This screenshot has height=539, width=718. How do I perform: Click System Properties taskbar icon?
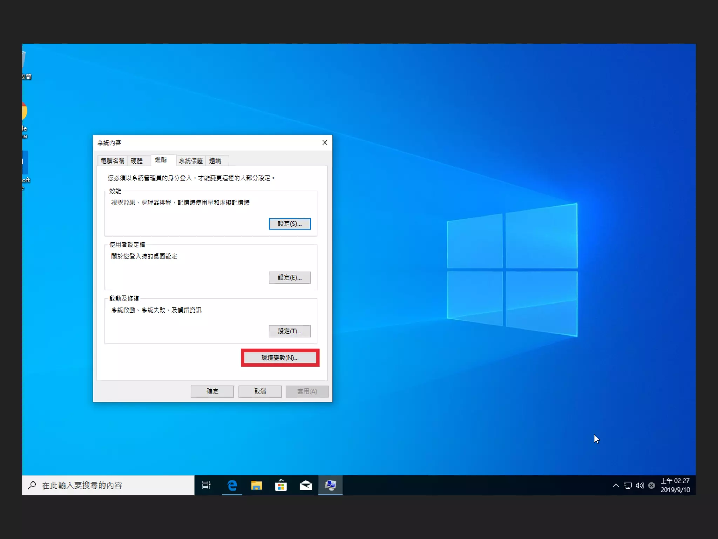point(330,485)
